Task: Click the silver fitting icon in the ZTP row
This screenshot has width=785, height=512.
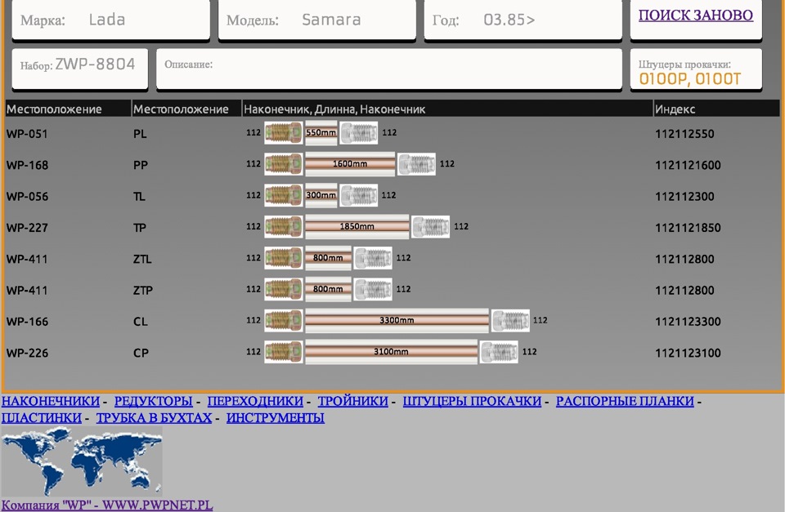Action: coord(373,289)
